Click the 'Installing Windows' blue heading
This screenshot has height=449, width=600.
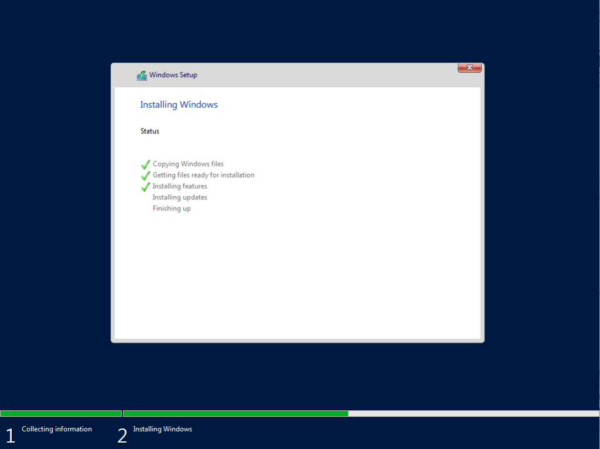(x=179, y=104)
